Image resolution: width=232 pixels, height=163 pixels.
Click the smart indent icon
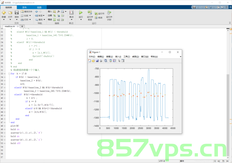click(54, 20)
